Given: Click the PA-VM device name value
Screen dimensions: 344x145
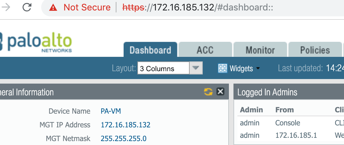Looking at the screenshot, I should click(111, 111).
